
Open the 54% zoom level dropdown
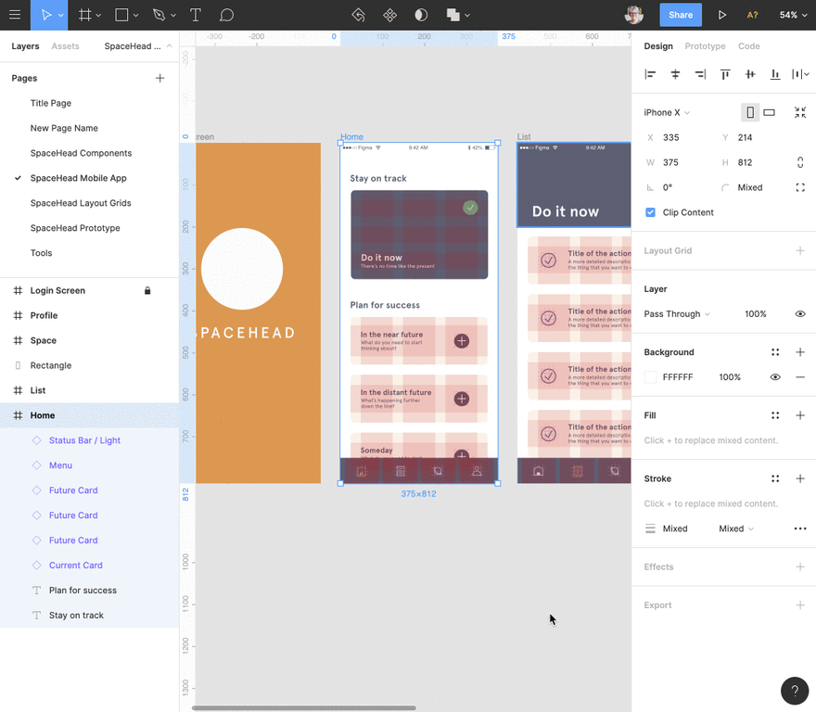pyautogui.click(x=793, y=15)
